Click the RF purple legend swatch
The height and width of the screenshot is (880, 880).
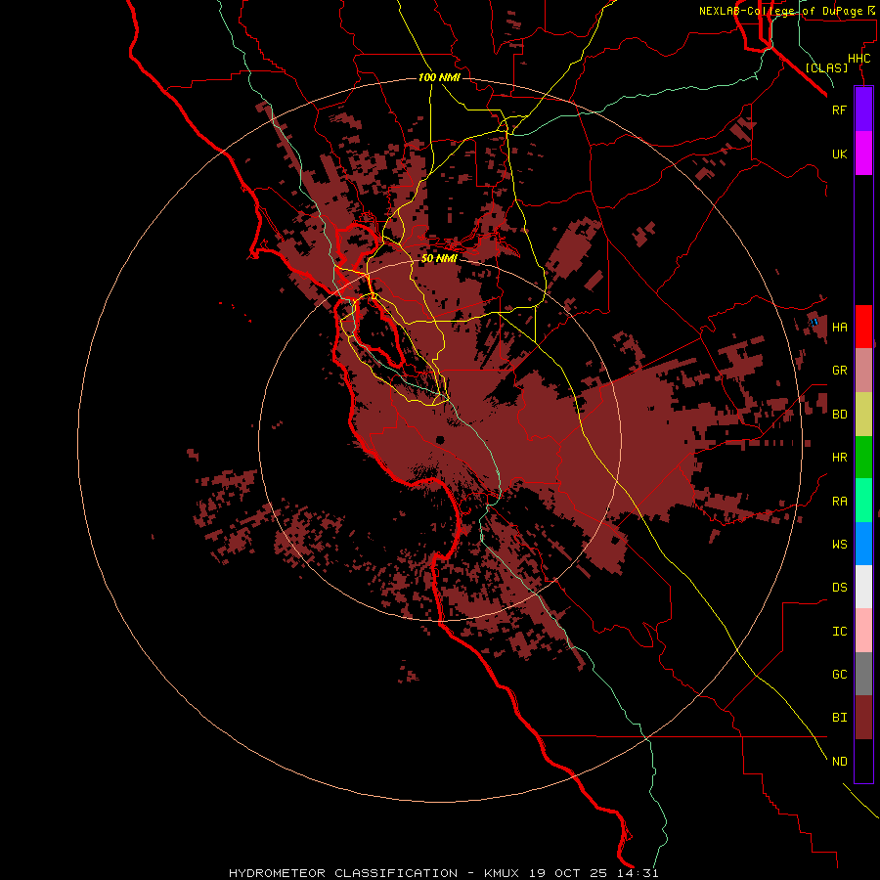pyautogui.click(x=863, y=110)
